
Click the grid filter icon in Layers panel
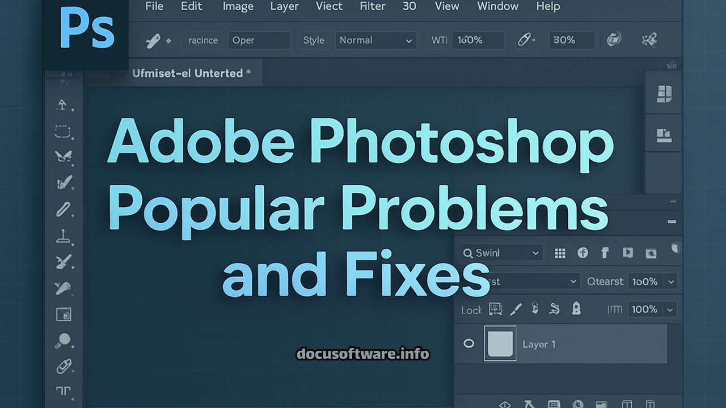pyautogui.click(x=560, y=253)
